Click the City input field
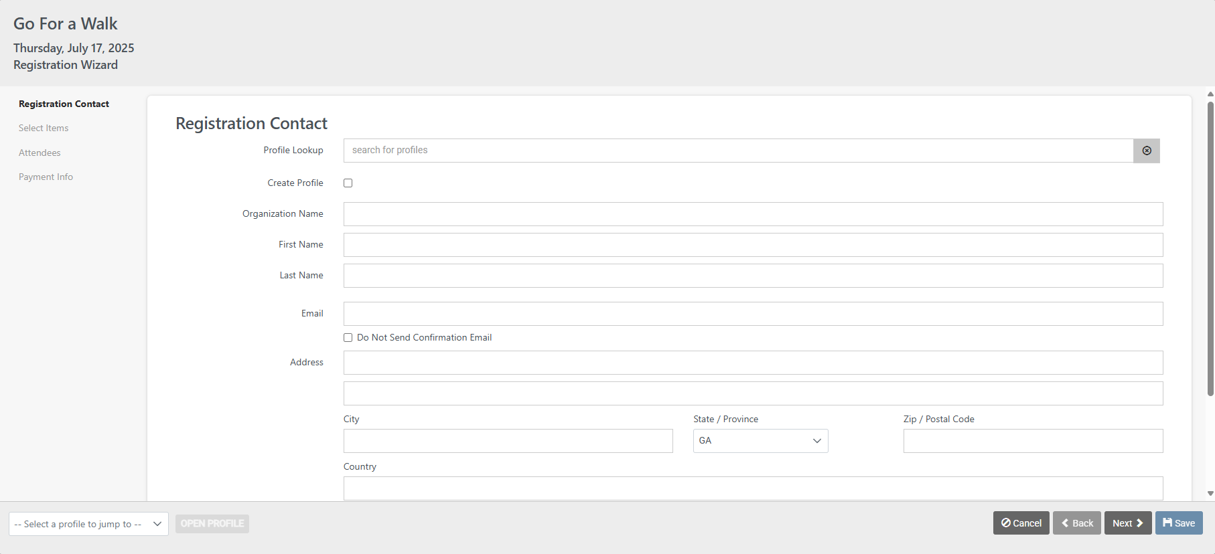The height and width of the screenshot is (554, 1215). 508,441
